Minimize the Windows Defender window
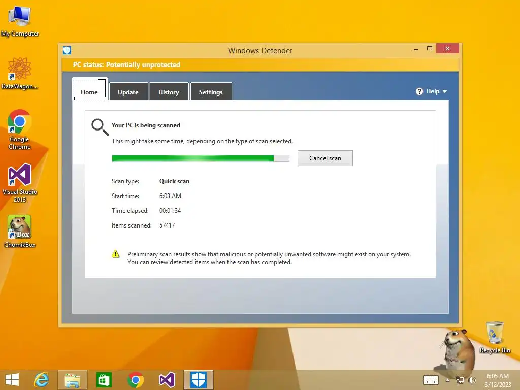The image size is (520, 390). [416, 49]
